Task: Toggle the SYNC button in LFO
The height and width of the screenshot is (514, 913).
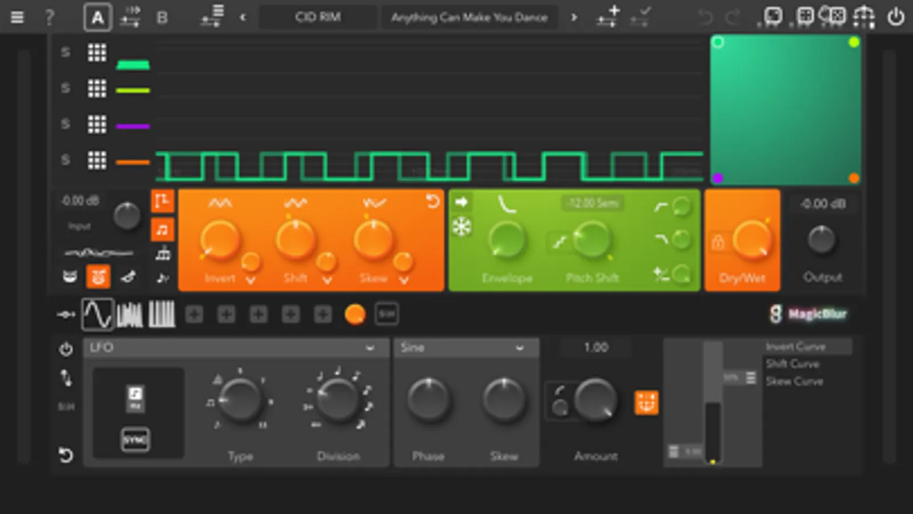Action: (x=135, y=439)
